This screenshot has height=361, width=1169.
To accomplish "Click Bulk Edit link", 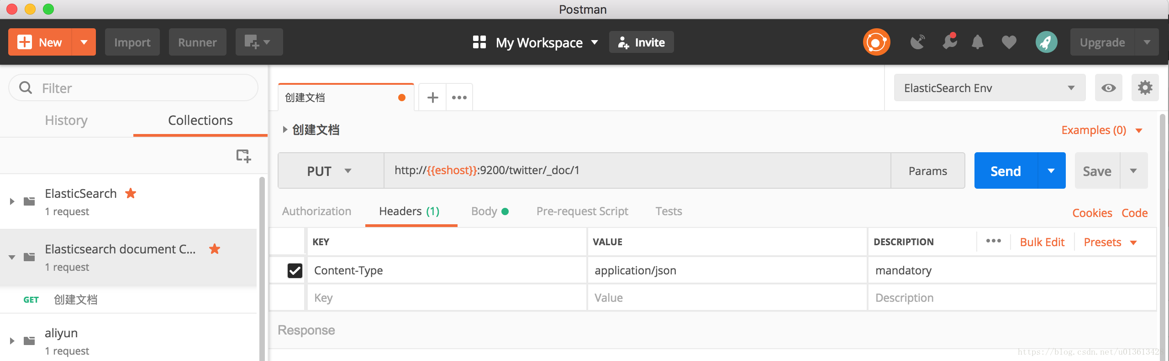I will pyautogui.click(x=1042, y=242).
